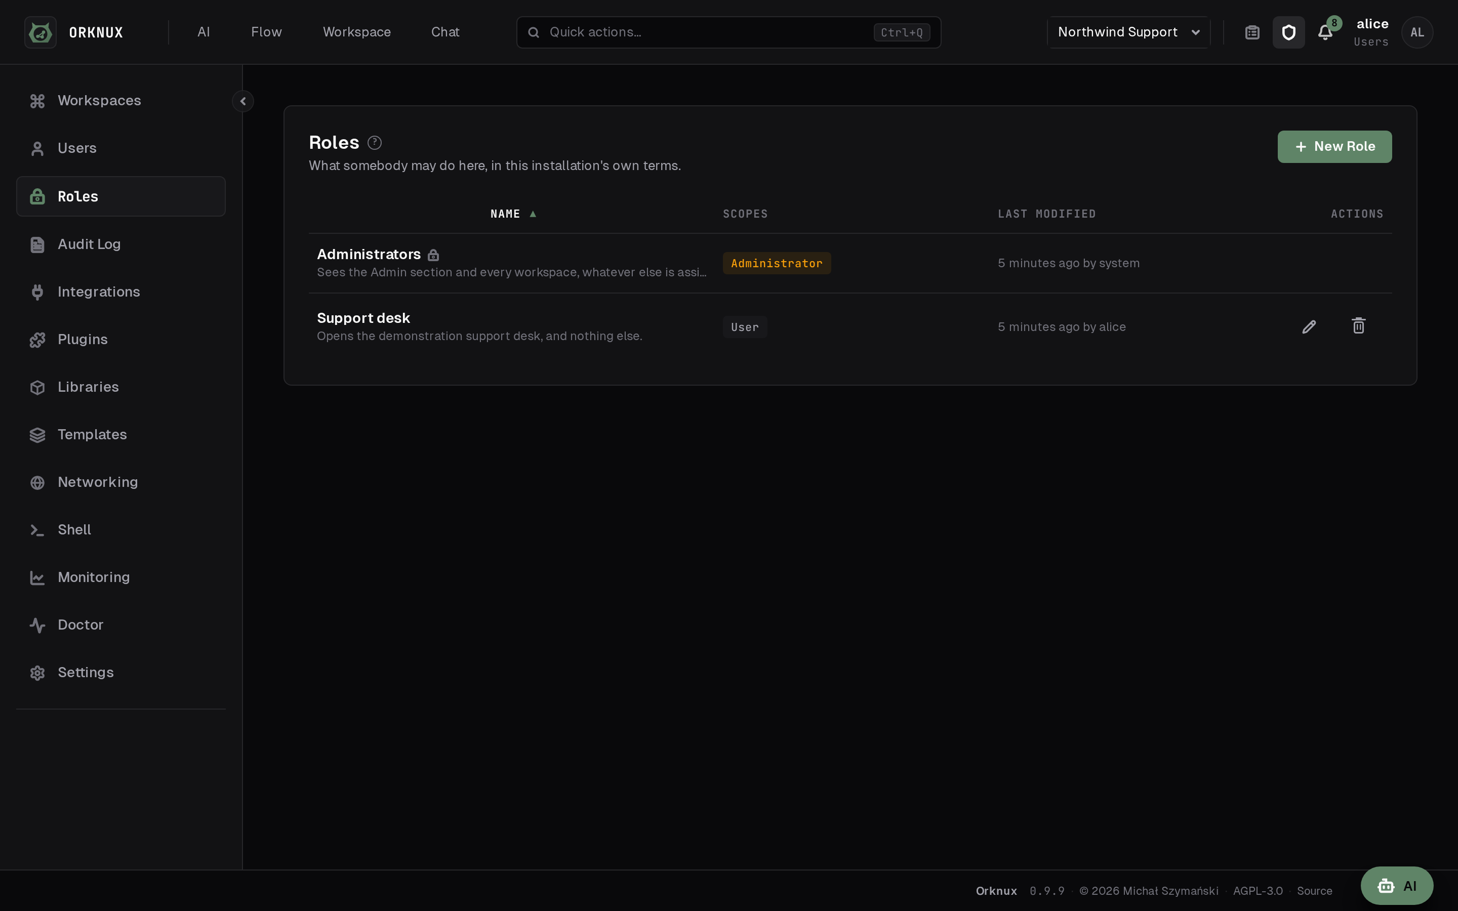Click the Administrator scope badge
This screenshot has height=911, width=1458.
coord(777,263)
